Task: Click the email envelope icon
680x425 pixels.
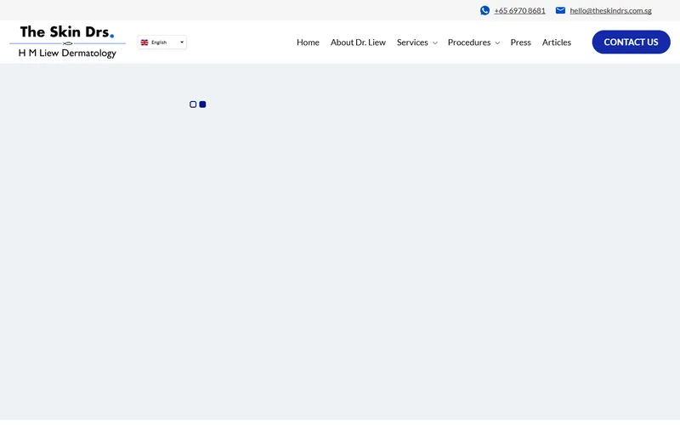Action: pyautogui.click(x=560, y=10)
